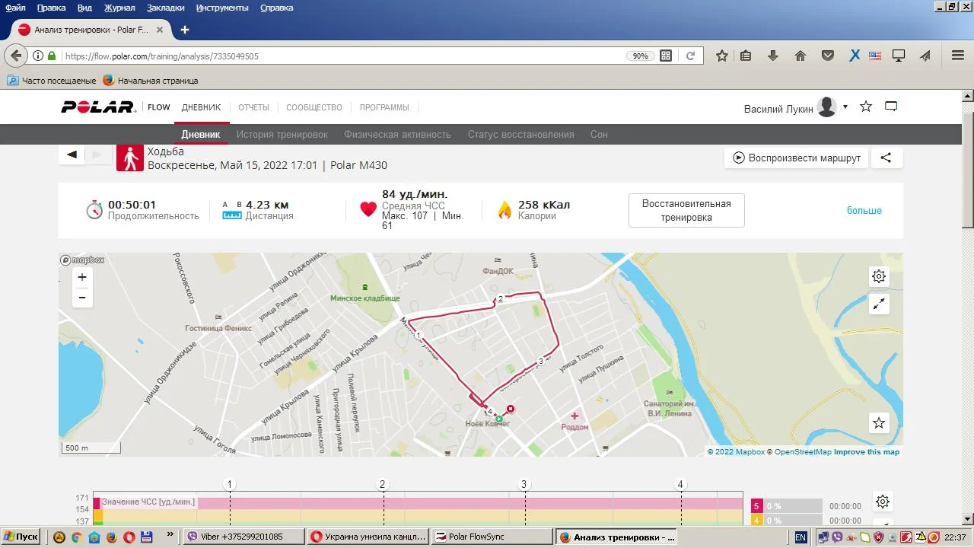
Task: Switch to the Polar FlowSync taskbar window
Action: pyautogui.click(x=492, y=537)
